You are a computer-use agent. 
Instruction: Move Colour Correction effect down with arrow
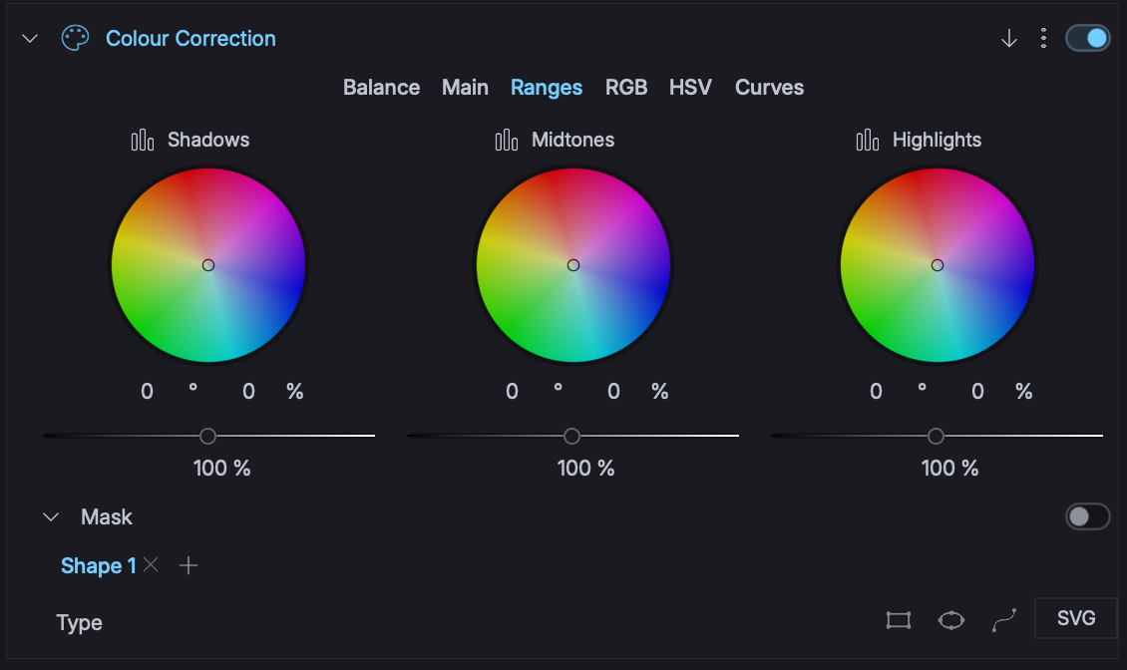pos(1009,38)
